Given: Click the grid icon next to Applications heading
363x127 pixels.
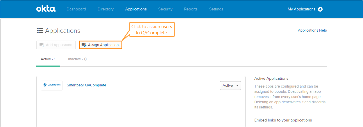Looking at the screenshot, I should 40,31.
